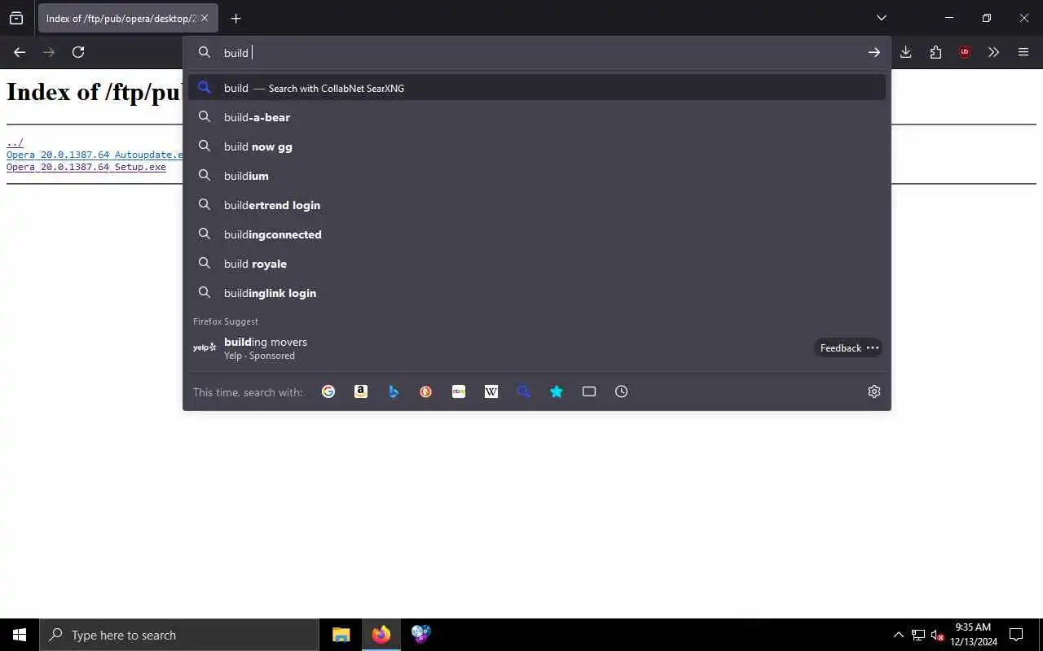Open Windows Start menu
Image resolution: width=1043 pixels, height=651 pixels.
pyautogui.click(x=20, y=635)
